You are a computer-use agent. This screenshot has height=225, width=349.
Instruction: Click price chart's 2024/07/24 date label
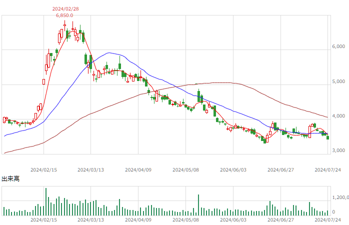(x=327, y=170)
